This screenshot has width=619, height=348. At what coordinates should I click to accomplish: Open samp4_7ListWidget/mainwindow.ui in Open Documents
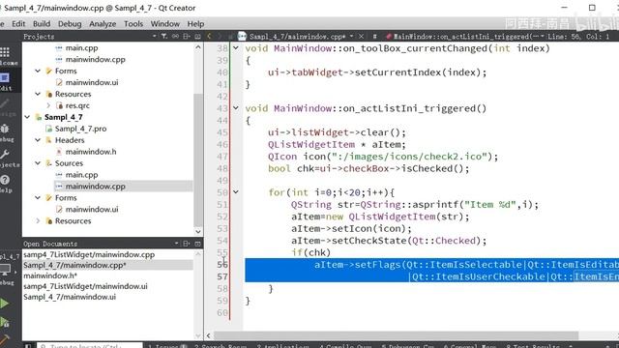85,286
